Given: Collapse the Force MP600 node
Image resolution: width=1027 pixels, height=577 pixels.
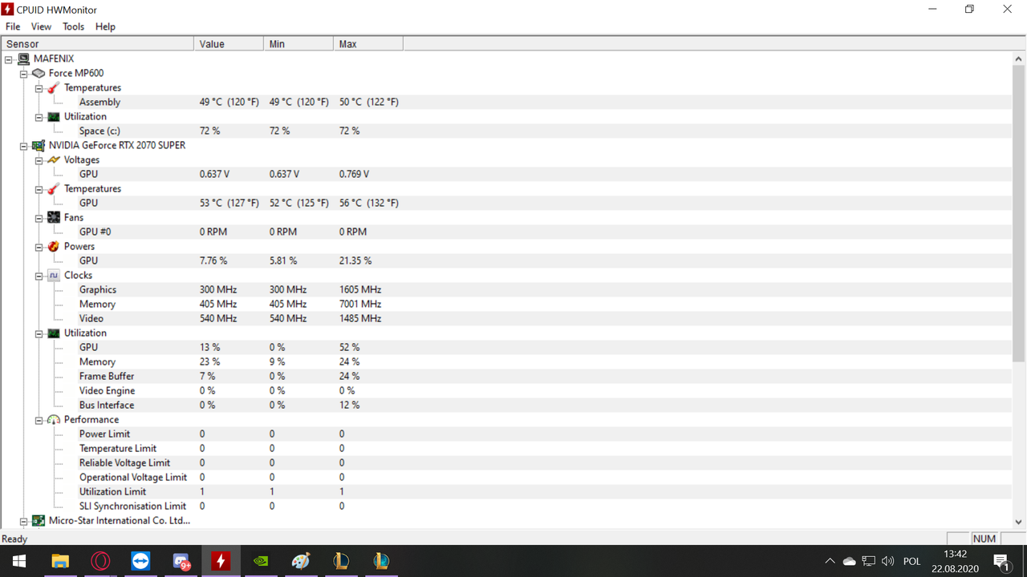Looking at the screenshot, I should pyautogui.click(x=24, y=73).
